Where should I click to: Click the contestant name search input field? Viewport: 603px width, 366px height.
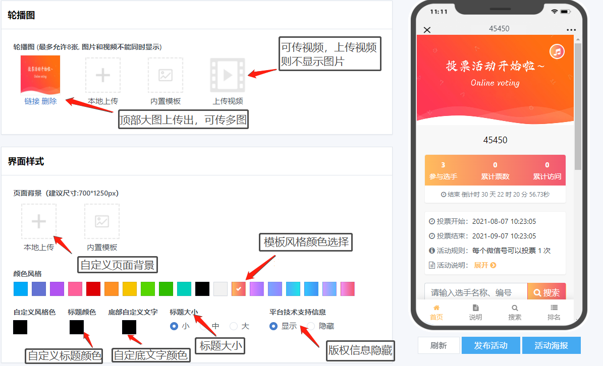(476, 292)
